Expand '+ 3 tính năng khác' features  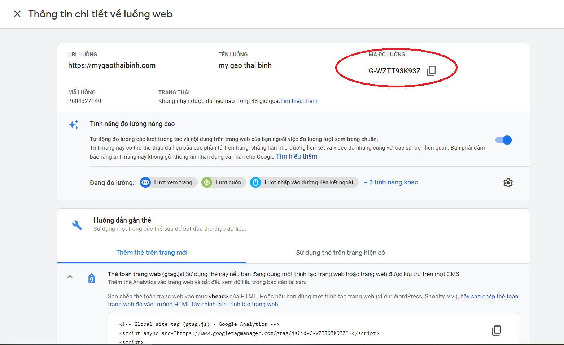click(391, 182)
